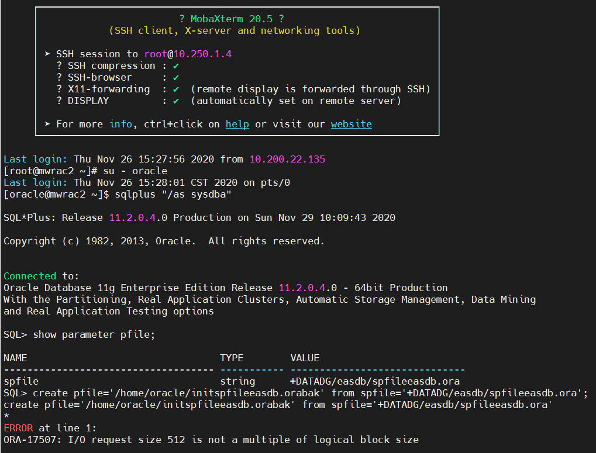596x453 pixels.
Task: Click the TYPE column header
Action: (232, 358)
